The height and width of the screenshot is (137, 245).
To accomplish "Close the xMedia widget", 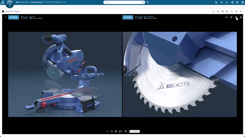I will [241, 11].
